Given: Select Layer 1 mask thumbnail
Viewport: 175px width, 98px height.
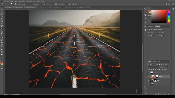Looking at the screenshot, I should (x=157, y=76).
